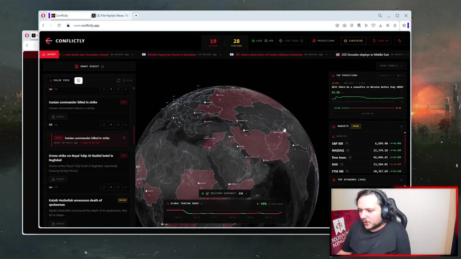Open the ALL predictions filter dropdown
The image size is (461, 259).
400,76
